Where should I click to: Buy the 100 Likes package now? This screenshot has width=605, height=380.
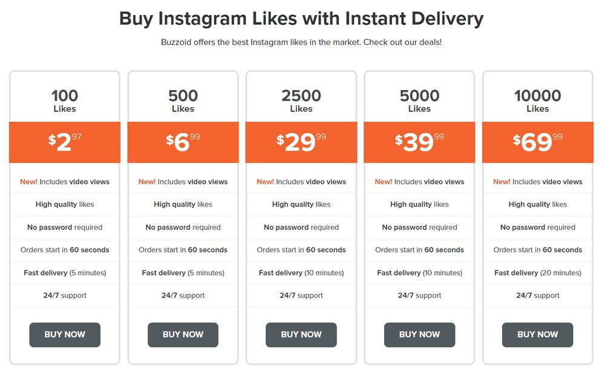[x=65, y=335]
